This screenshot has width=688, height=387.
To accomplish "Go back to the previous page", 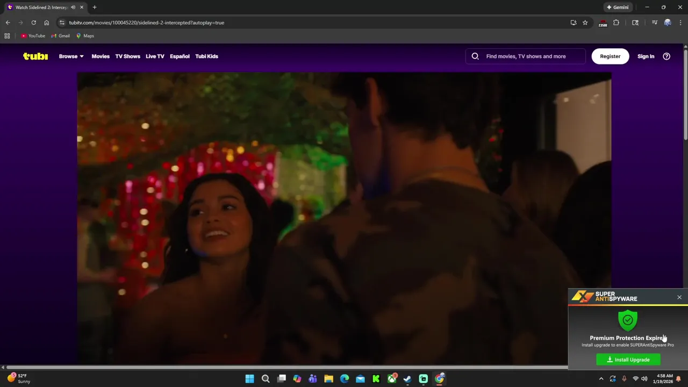I will [x=8, y=23].
